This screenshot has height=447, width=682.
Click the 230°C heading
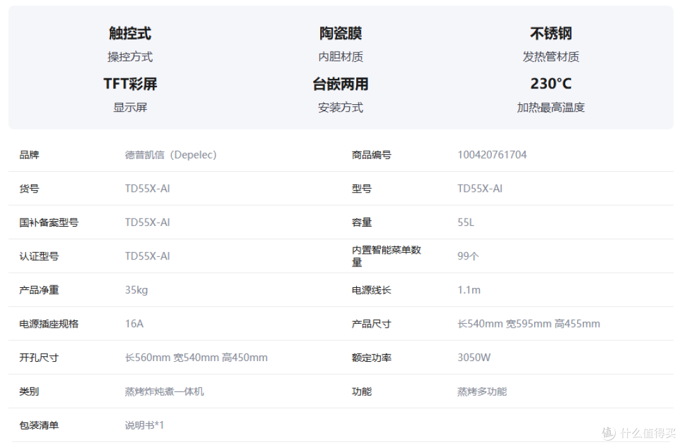(x=551, y=83)
